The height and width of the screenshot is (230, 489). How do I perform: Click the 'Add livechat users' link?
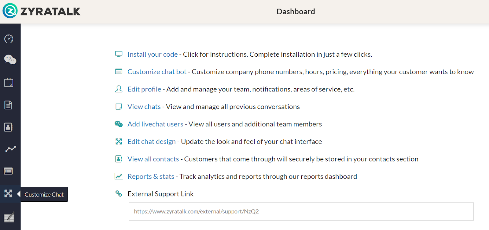coord(155,124)
